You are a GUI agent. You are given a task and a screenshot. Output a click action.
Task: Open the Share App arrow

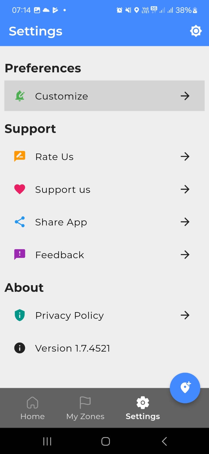pyautogui.click(x=185, y=222)
